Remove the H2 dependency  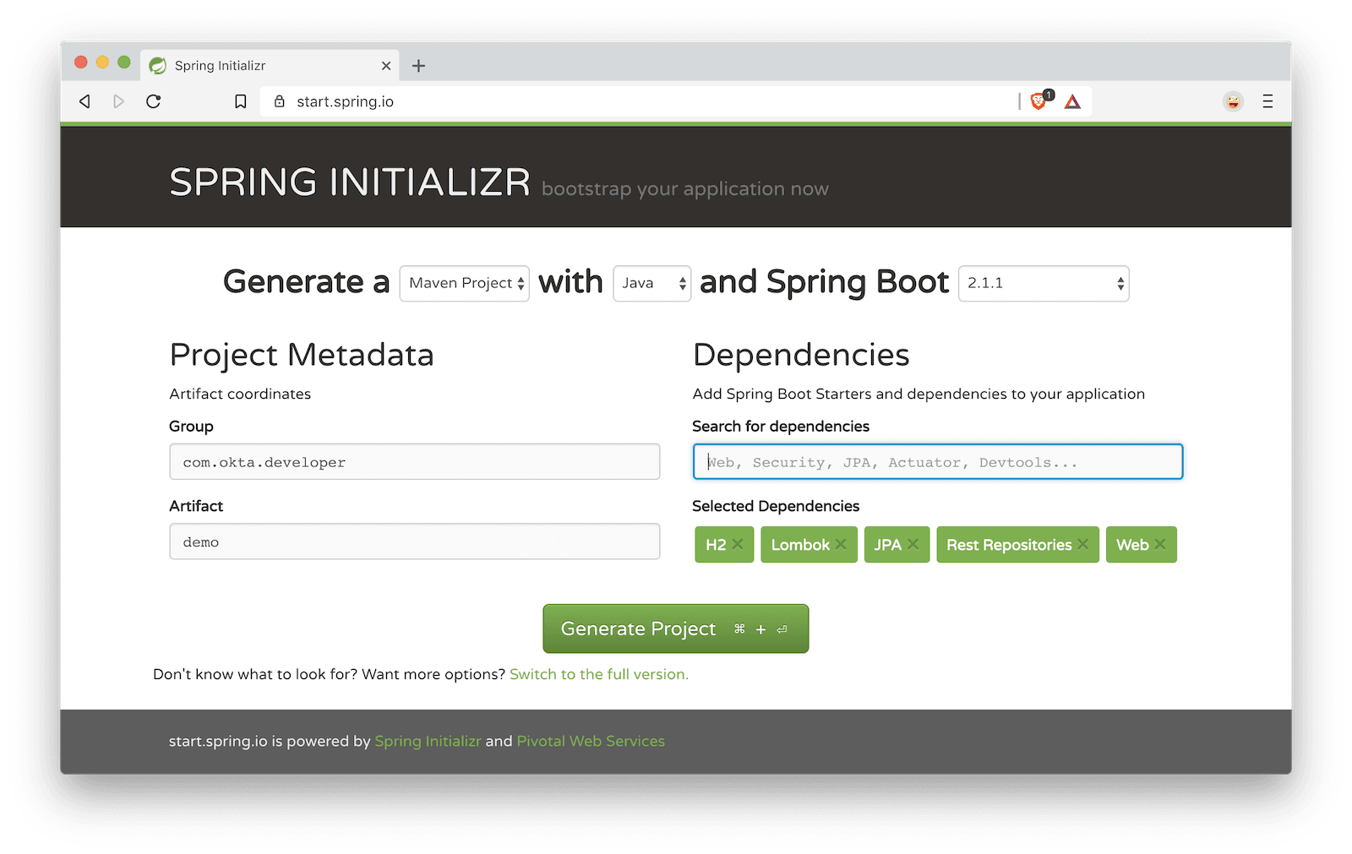738,545
